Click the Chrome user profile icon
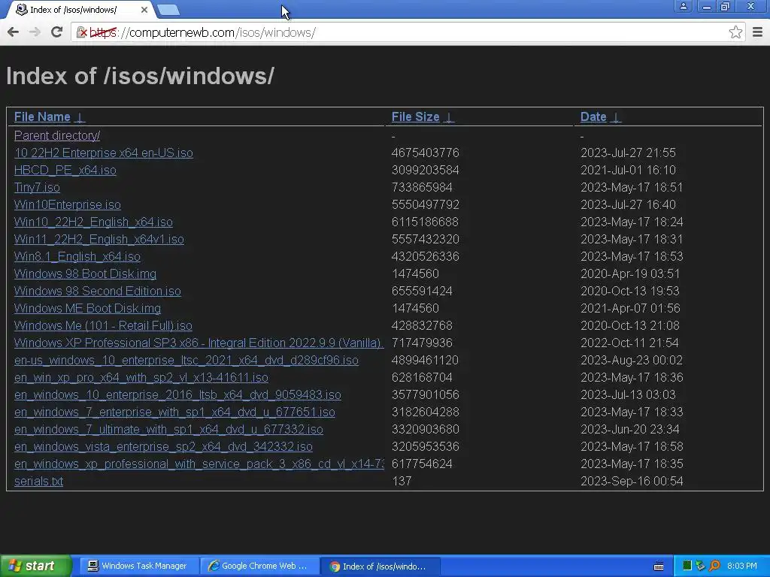The width and height of the screenshot is (770, 577). click(x=683, y=6)
